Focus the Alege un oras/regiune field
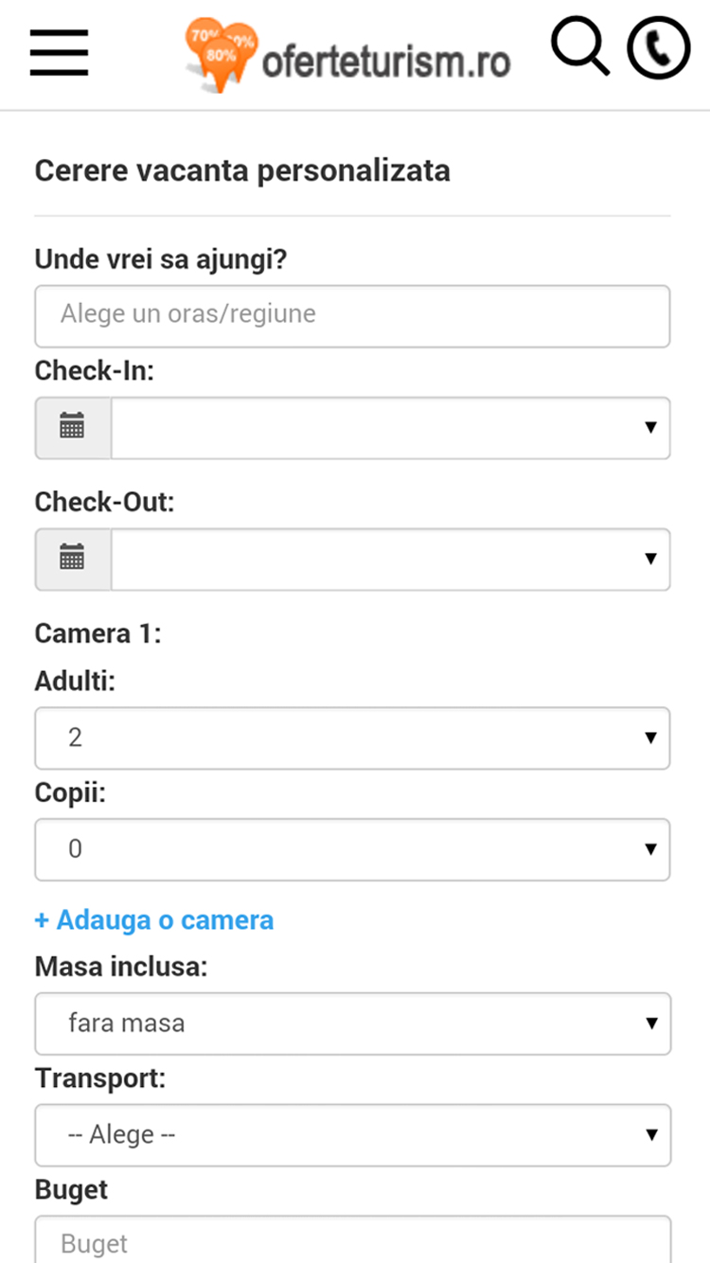 (352, 315)
